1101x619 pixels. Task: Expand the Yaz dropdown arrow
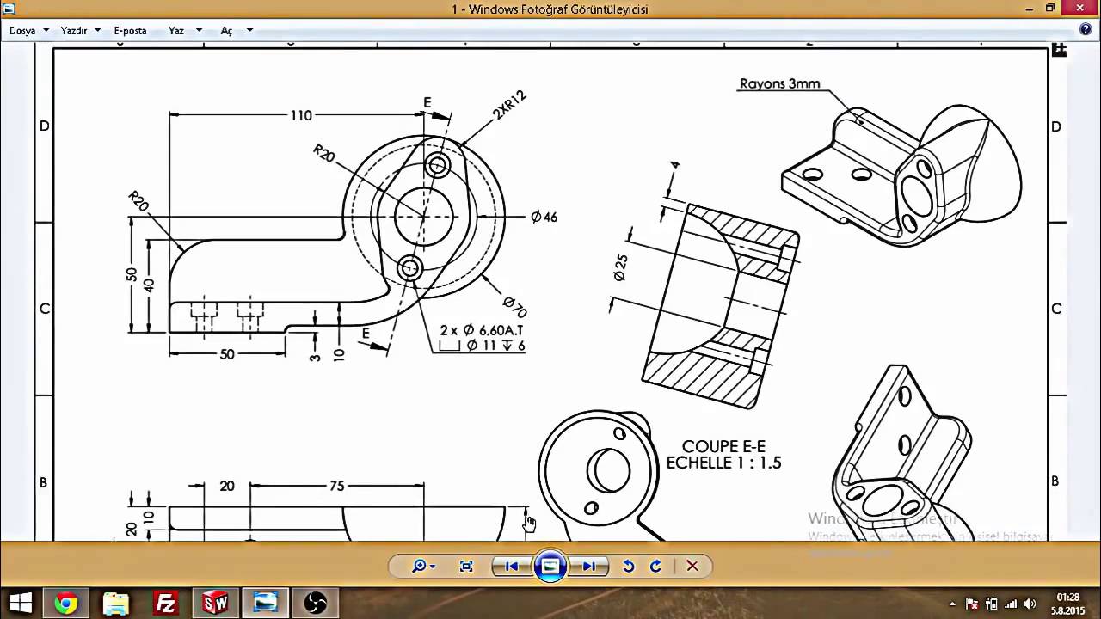(199, 30)
